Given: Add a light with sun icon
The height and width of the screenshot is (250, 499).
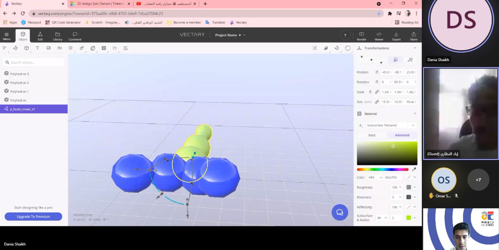Looking at the screenshot, I should [x=71, y=48].
